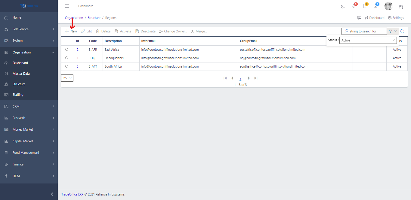Open the chat comment icon

[359, 18]
